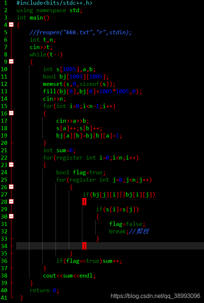Click the 'cin>>n;' statement

coord(54,99)
